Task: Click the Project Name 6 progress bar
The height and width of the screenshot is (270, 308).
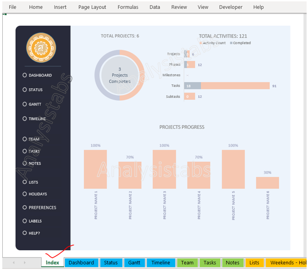Action: pyautogui.click(x=267, y=183)
